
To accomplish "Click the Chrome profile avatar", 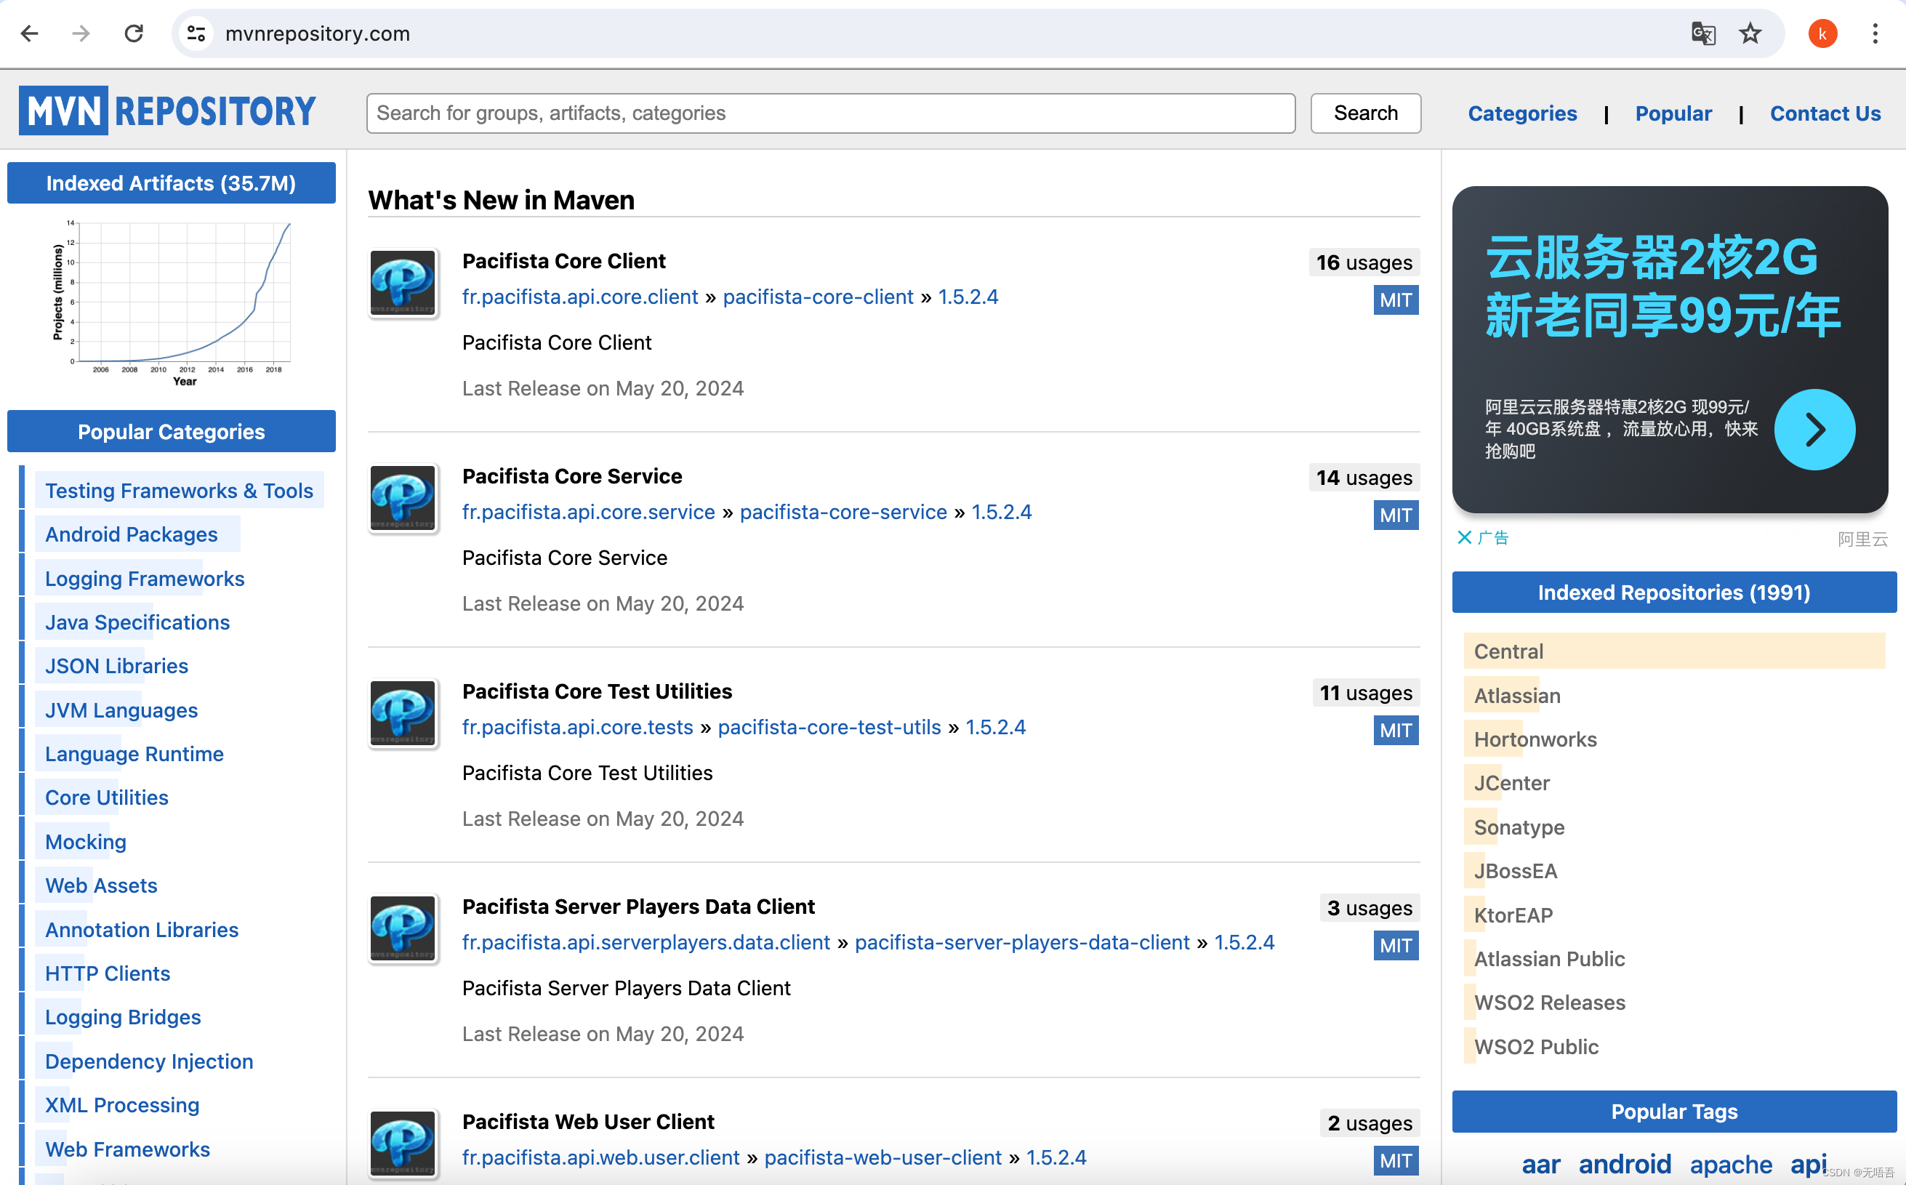I will 1822,33.
